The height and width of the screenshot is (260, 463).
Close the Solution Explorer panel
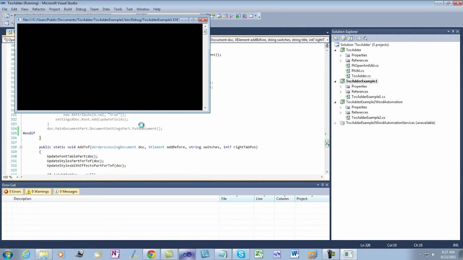pyautogui.click(x=458, y=32)
